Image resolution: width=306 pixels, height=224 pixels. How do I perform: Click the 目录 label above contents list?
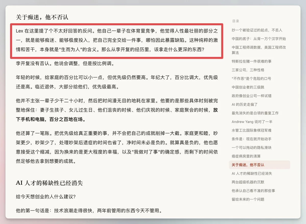coord(236,21)
